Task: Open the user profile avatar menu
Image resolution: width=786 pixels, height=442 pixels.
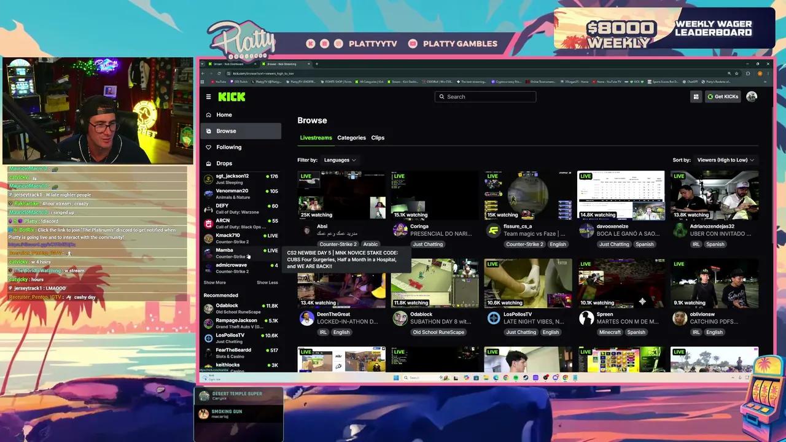Action: (752, 96)
